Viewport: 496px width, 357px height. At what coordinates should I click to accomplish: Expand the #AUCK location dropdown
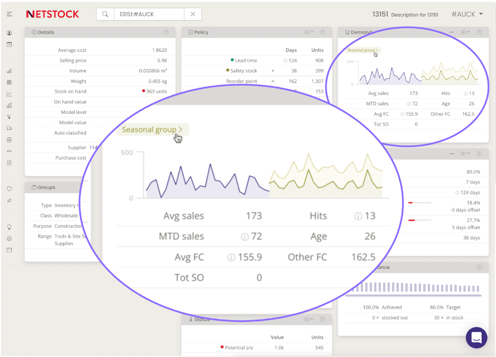(467, 14)
